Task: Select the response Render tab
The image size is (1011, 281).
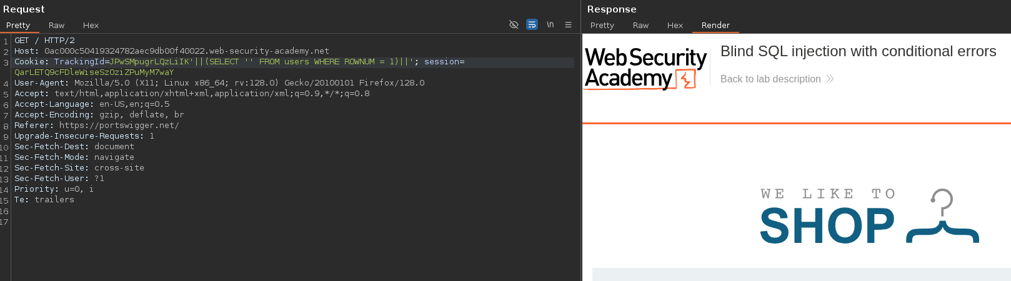Action: [715, 26]
